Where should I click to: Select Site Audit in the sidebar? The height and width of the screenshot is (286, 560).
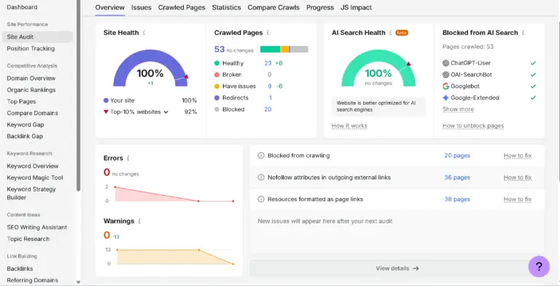37,36
